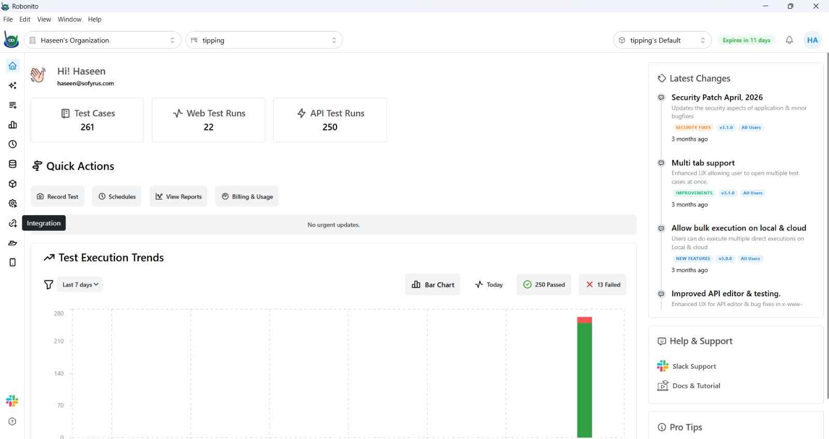The width and height of the screenshot is (829, 439).
Task: Click the Allow bulk execution entry comment icon
Action: pyautogui.click(x=661, y=228)
